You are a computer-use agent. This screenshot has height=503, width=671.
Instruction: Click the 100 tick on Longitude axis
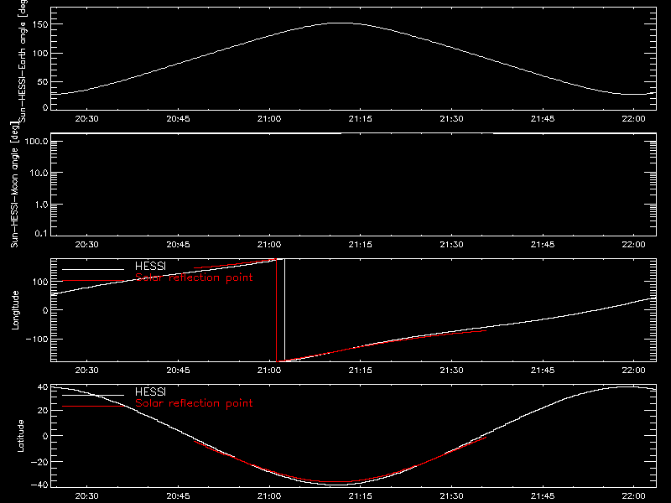tap(40, 282)
